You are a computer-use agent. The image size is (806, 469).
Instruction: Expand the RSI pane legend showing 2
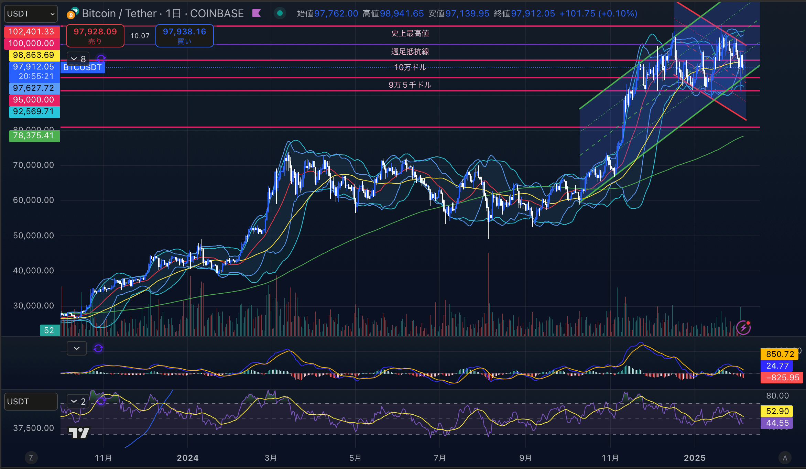(x=78, y=401)
